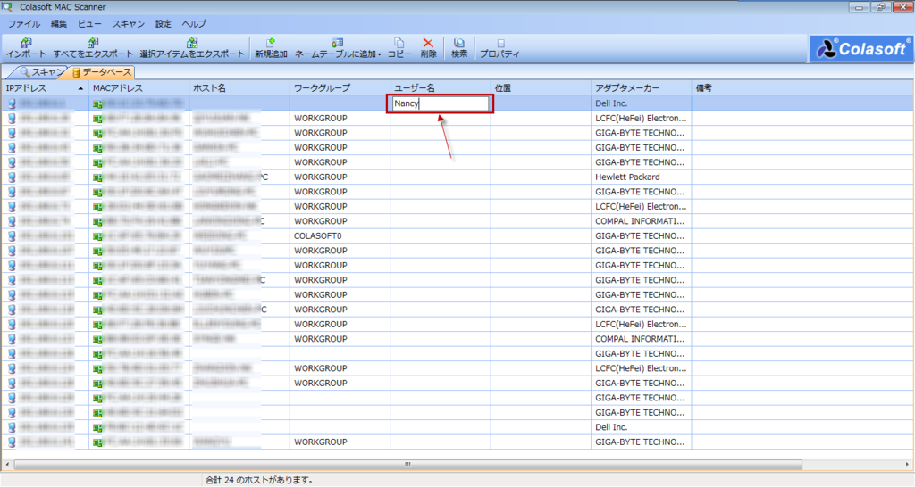Click the horizontal scrollbar right arrow
The image size is (915, 487).
pos(908,465)
